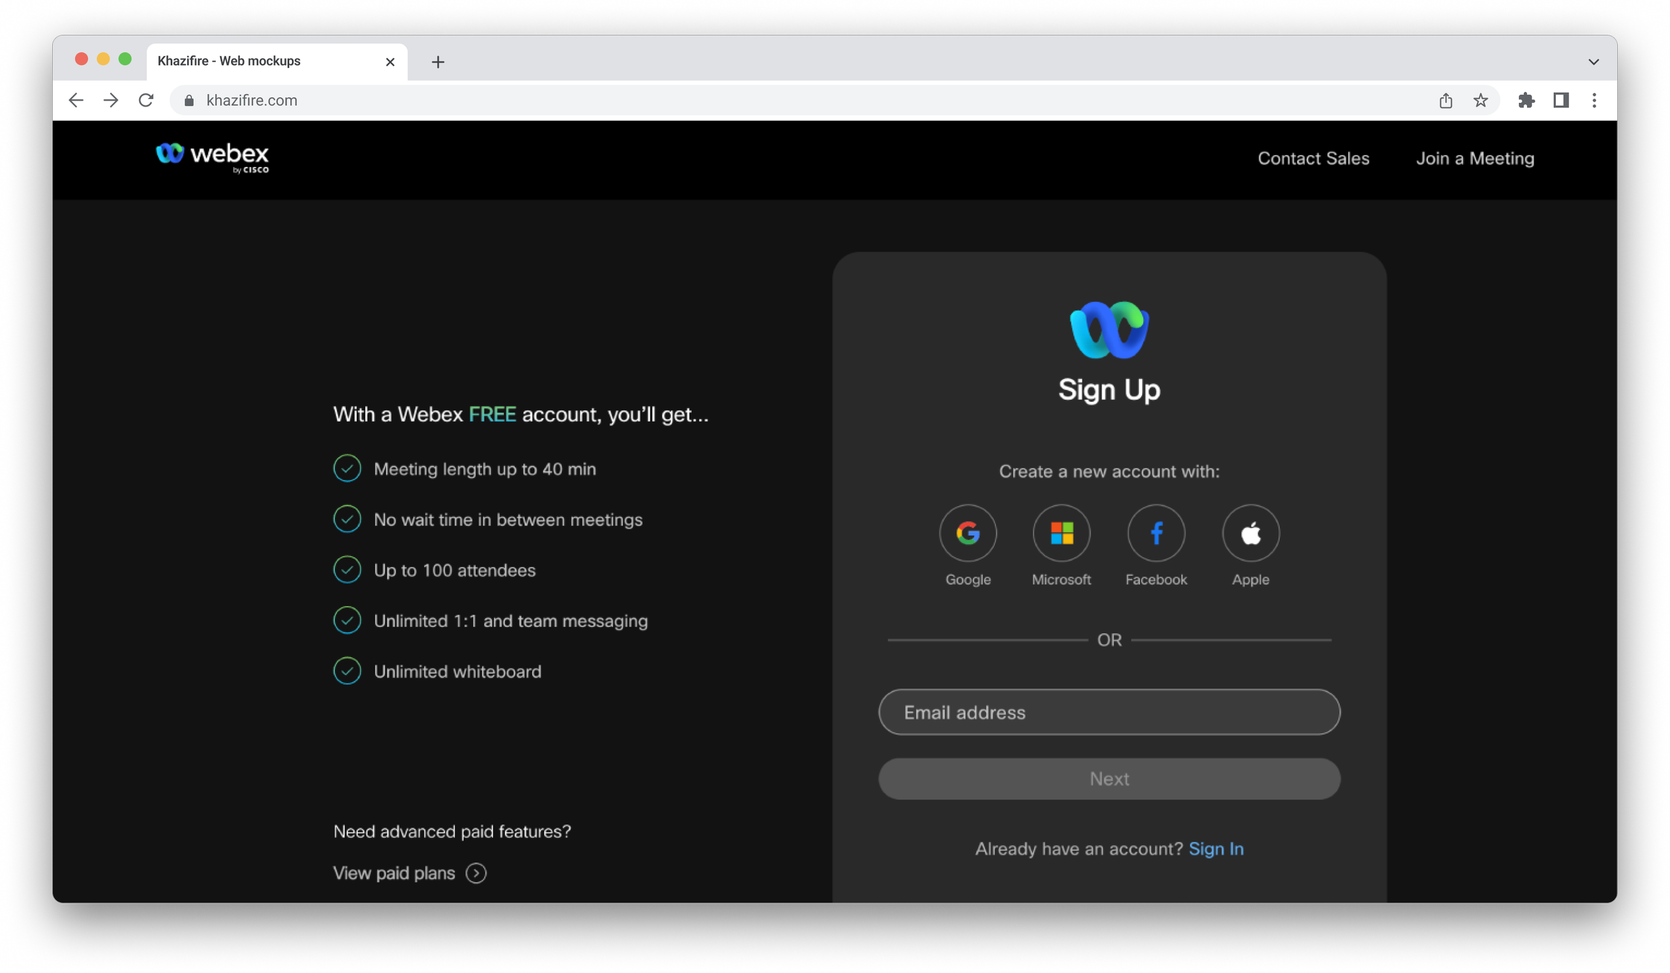Screen dimensions: 1670x973
Task: Toggle the browser side panel icon
Action: click(x=1560, y=100)
